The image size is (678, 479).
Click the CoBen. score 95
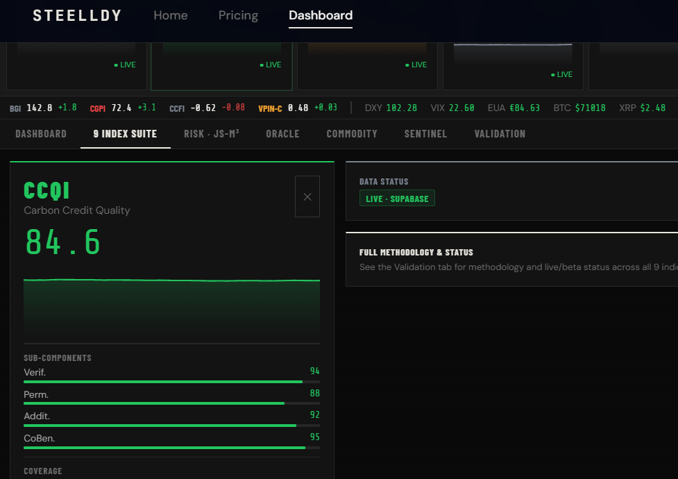(315, 437)
